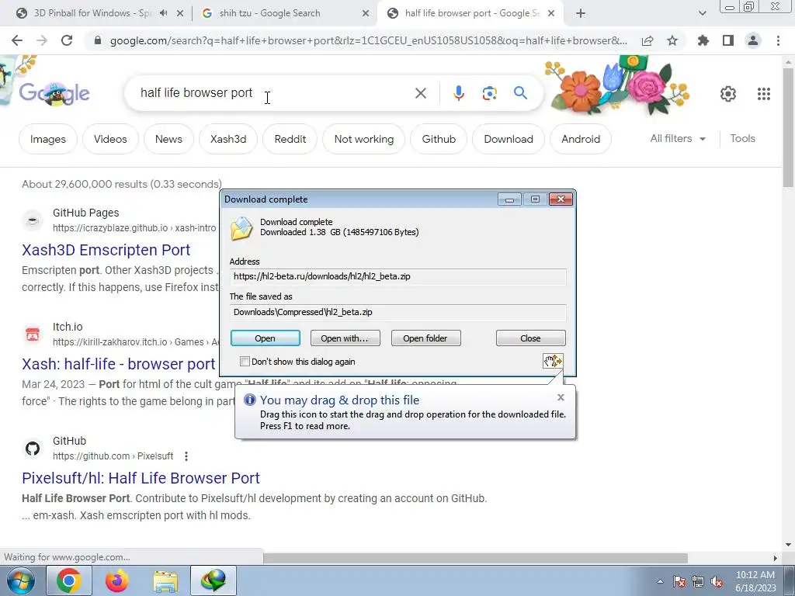The height and width of the screenshot is (596, 795).
Task: Launch Firefox from the taskbar
Action: [117, 580]
